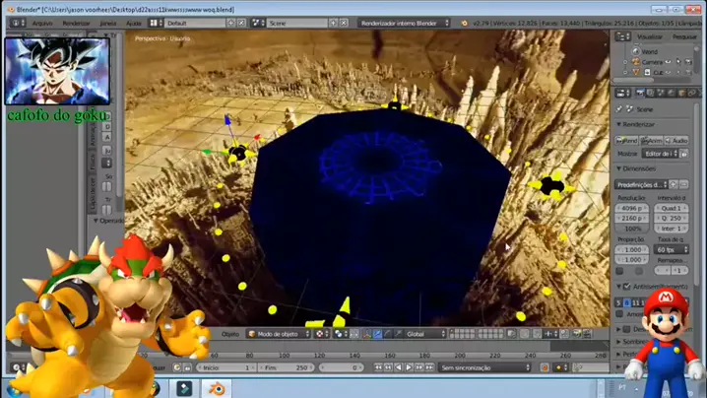707x398 pixels.
Task: Open the Arquivo menu
Action: pos(42,23)
